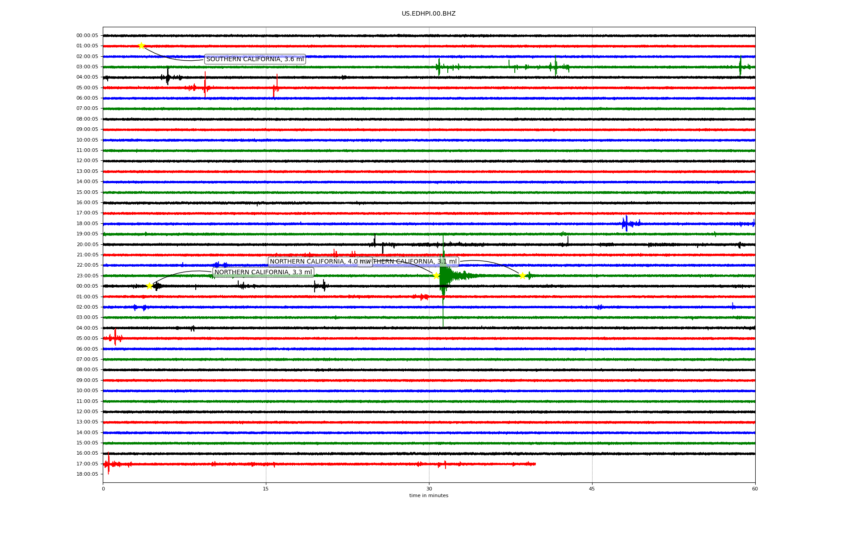This screenshot has height=536, width=858.
Task: Click the first 03:00:05 trace time label
Action: coord(87,67)
